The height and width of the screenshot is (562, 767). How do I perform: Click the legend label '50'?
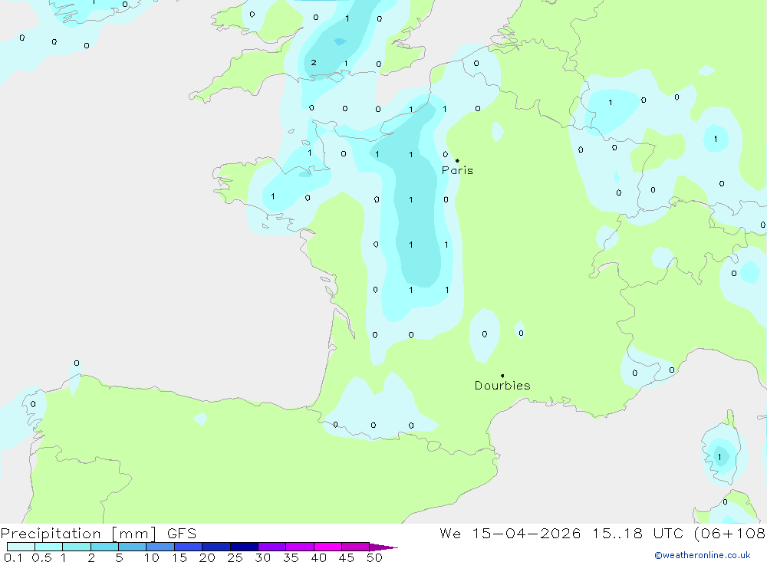pos(374,557)
